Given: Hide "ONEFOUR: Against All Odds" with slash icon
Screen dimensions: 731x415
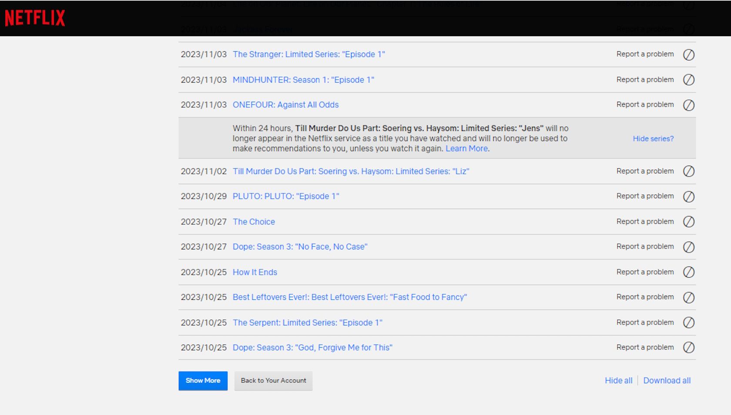Looking at the screenshot, I should click(689, 105).
